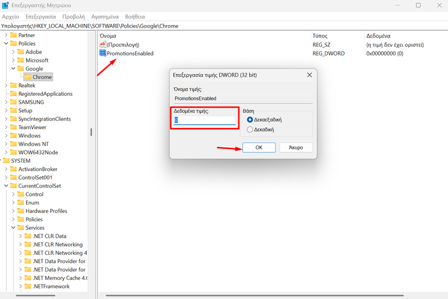This screenshot has width=448, height=299.
Task: Collapse the Google key
Action: 13,68
